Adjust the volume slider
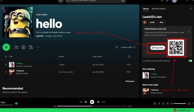This screenshot has width=194, height=112. tap(180, 104)
